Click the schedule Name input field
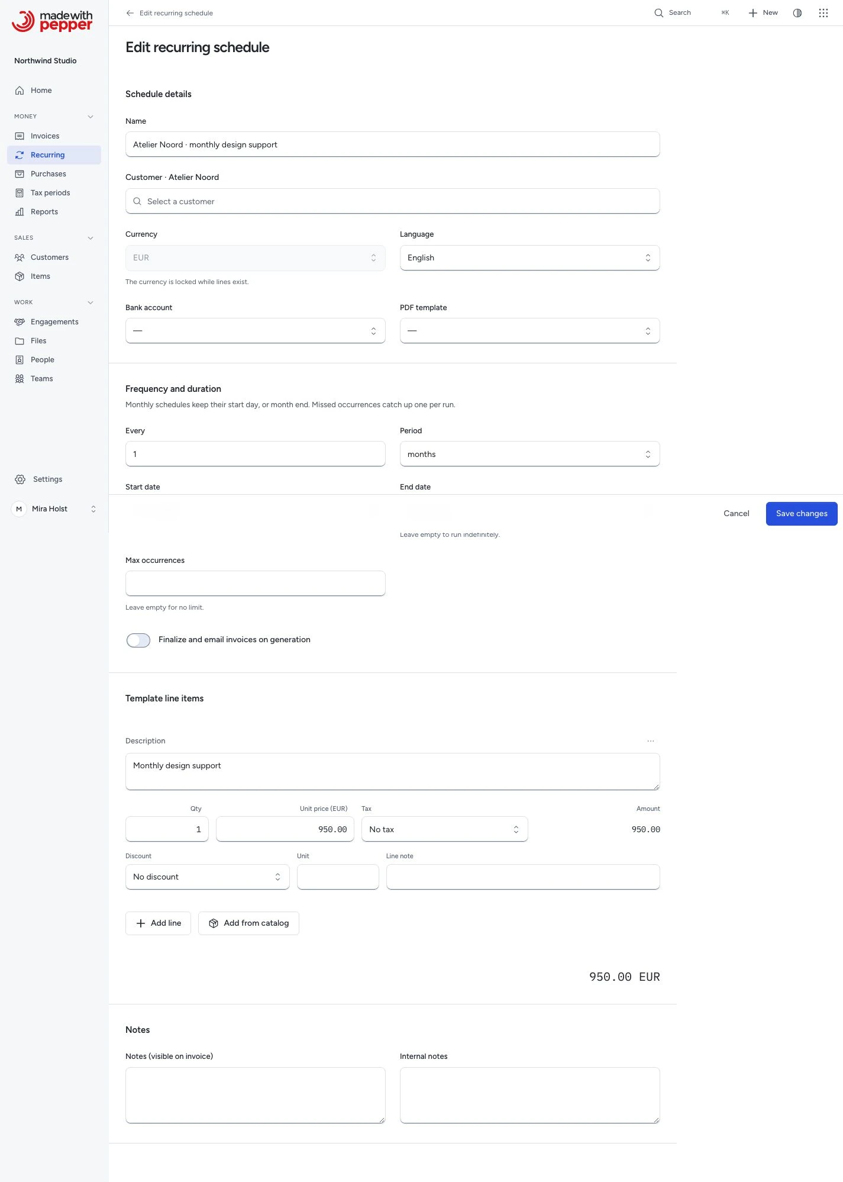Screen dimensions: 843x1182 (x=392, y=144)
